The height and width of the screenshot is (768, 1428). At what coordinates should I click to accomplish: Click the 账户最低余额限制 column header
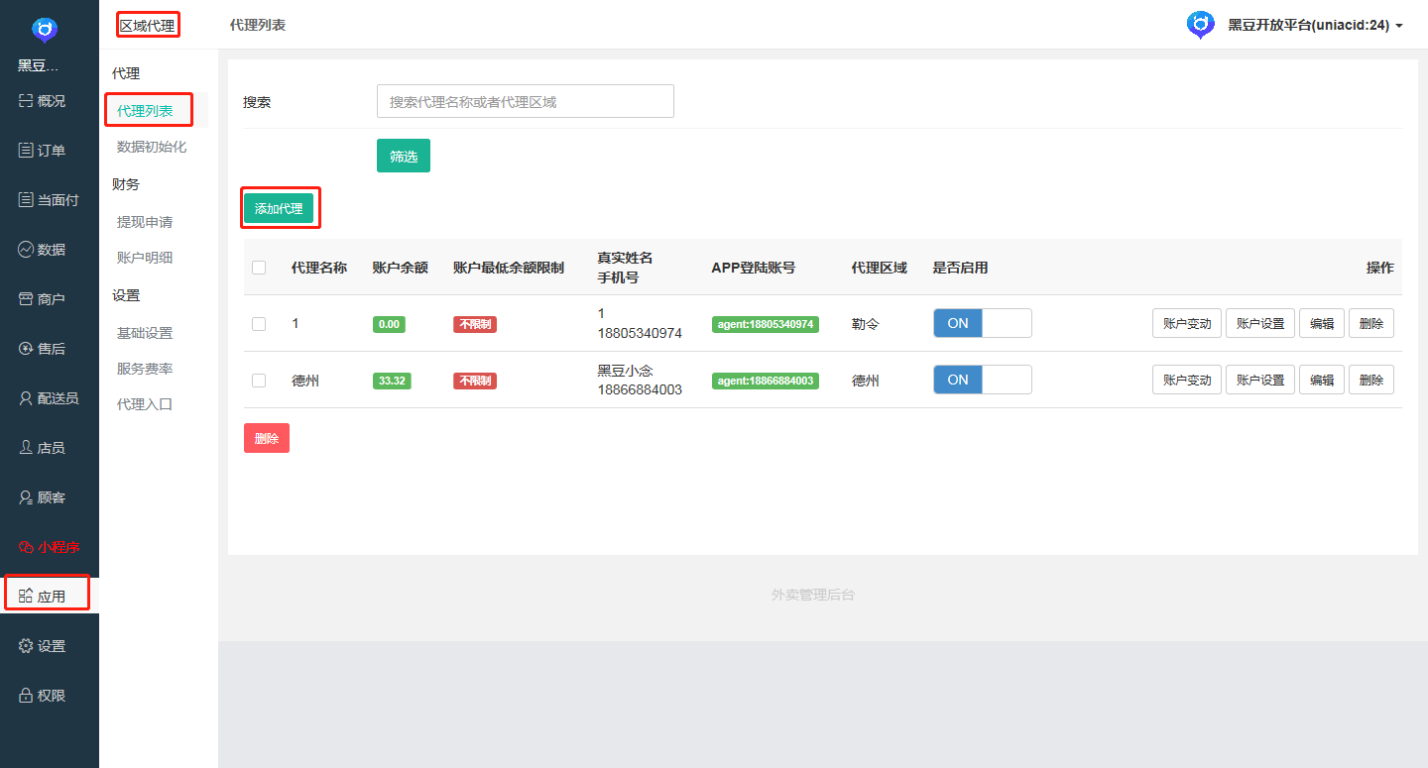click(x=509, y=268)
